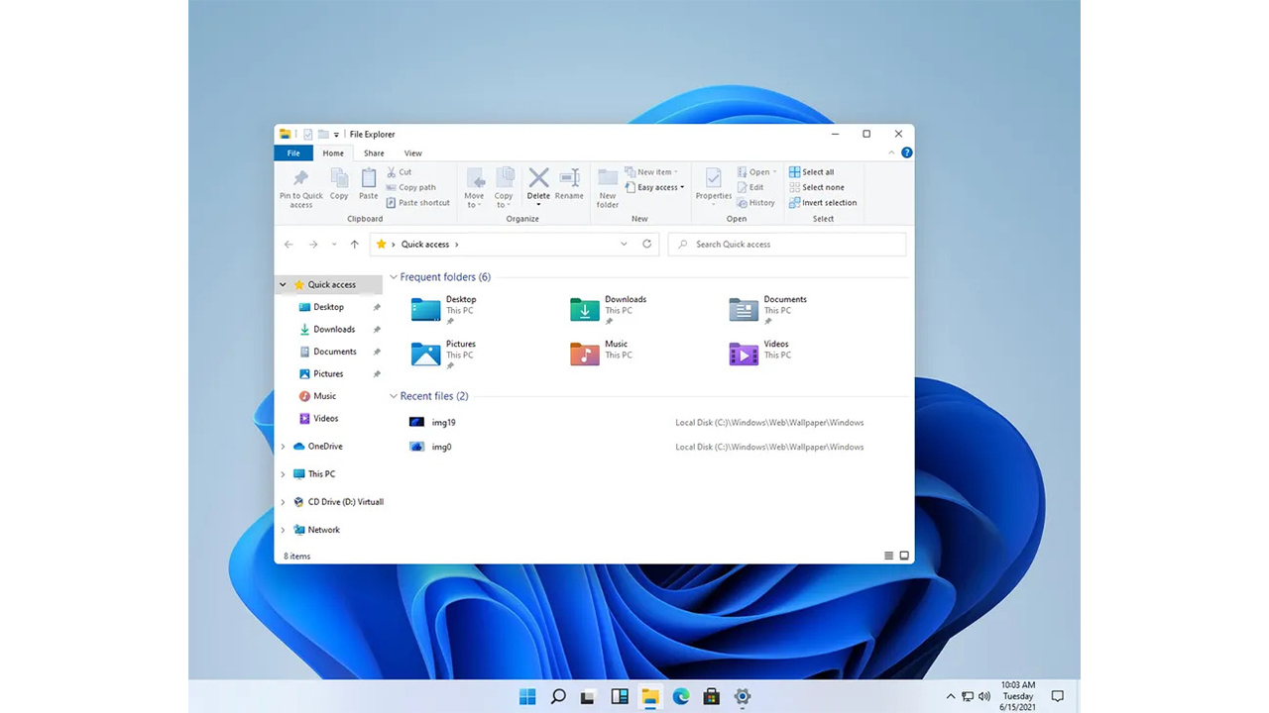Click the Properties icon in ribbon
Screen dimensions: 1269x713
713,180
